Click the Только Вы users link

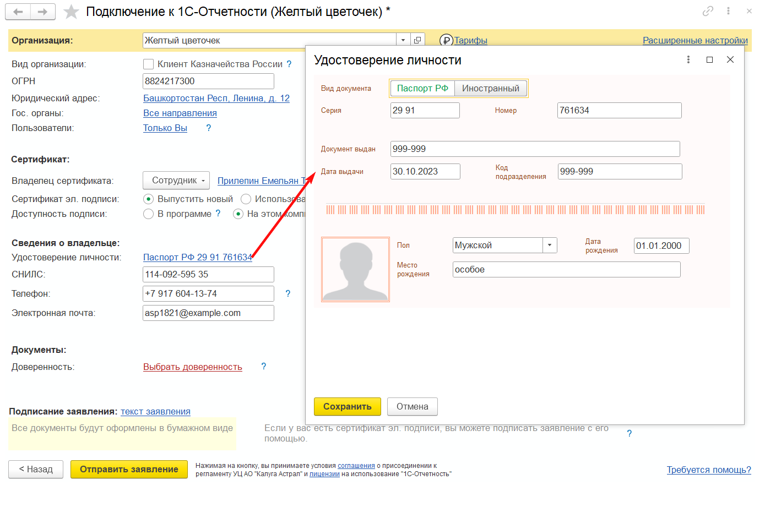point(165,128)
